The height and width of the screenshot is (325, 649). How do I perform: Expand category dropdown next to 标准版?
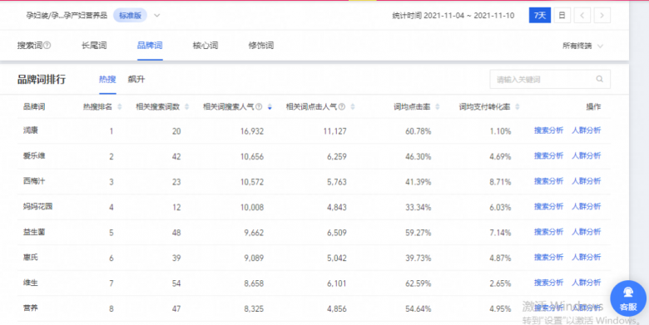point(157,16)
